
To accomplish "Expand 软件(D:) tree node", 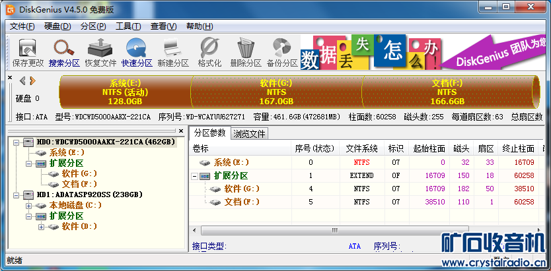I will click(42, 227).
